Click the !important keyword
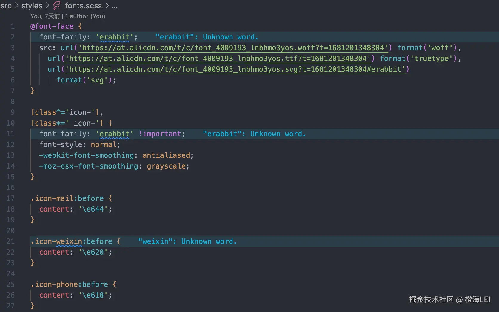Image resolution: width=499 pixels, height=312 pixels. [160, 134]
